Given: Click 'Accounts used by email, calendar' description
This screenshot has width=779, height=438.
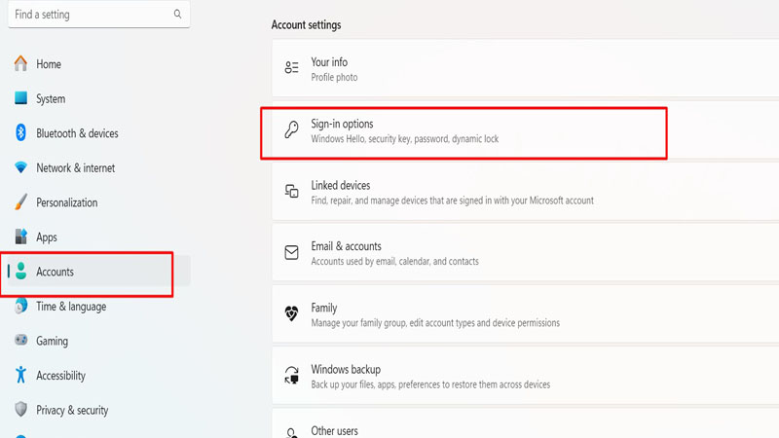Looking at the screenshot, I should [395, 261].
